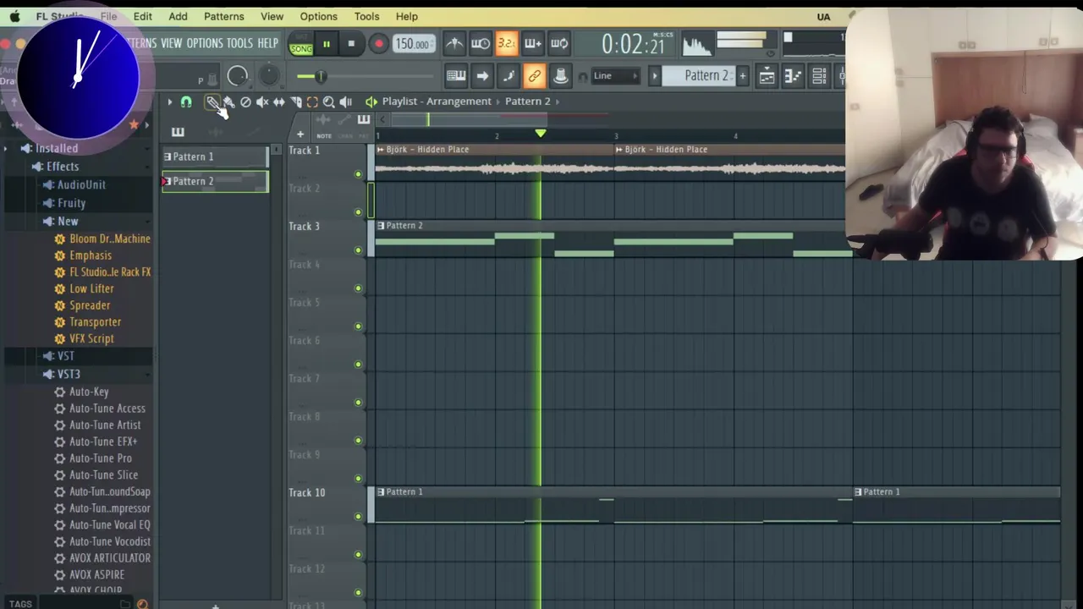Open the Tools menu in macOS bar
1083x609 pixels.
[366, 16]
